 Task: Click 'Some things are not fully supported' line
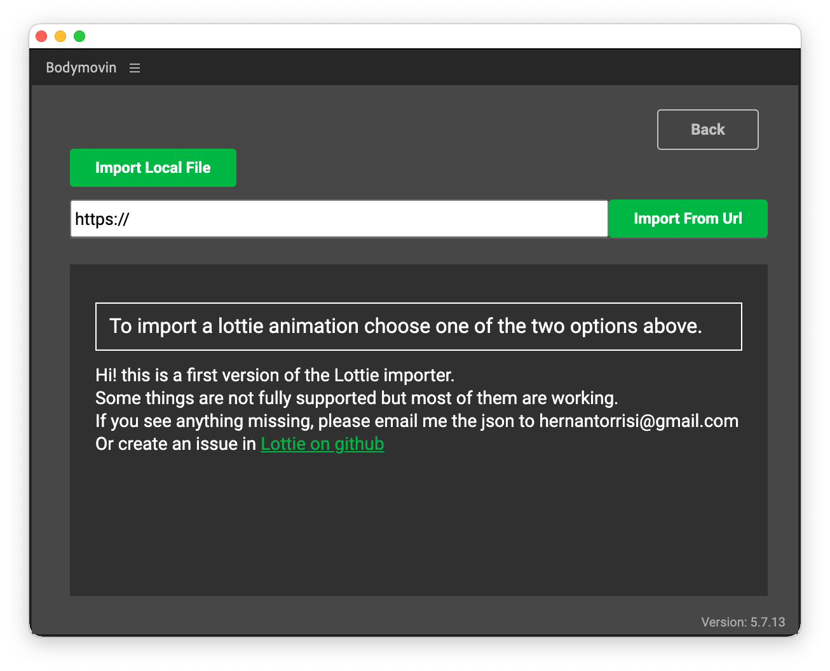tap(357, 398)
